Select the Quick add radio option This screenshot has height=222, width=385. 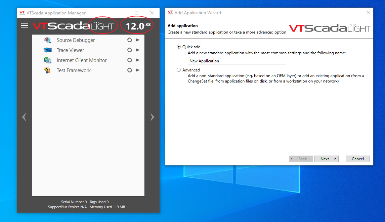pos(179,47)
